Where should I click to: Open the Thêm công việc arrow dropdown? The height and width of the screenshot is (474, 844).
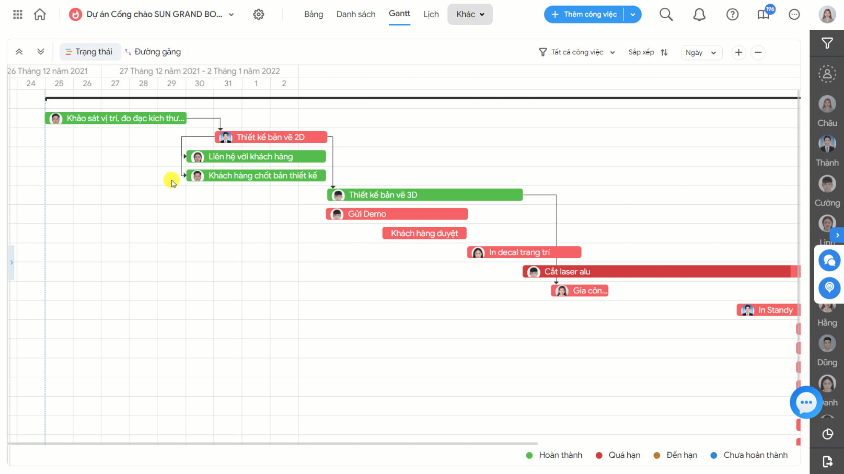[633, 15]
